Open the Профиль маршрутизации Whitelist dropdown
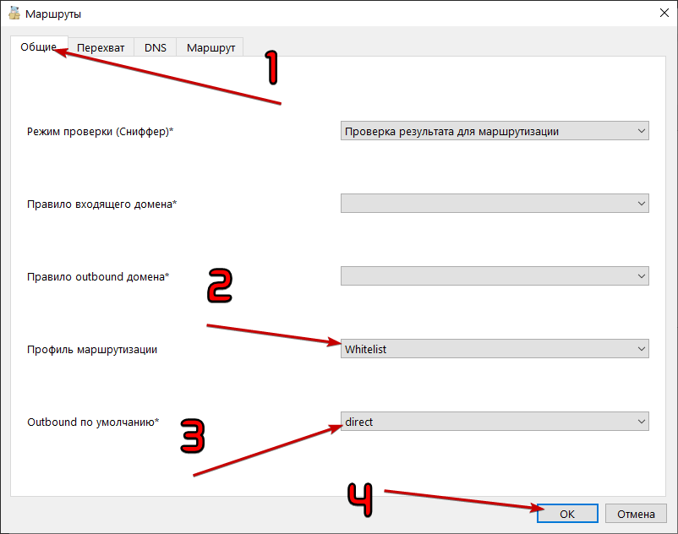Screen dimensions: 678x534 pos(495,349)
